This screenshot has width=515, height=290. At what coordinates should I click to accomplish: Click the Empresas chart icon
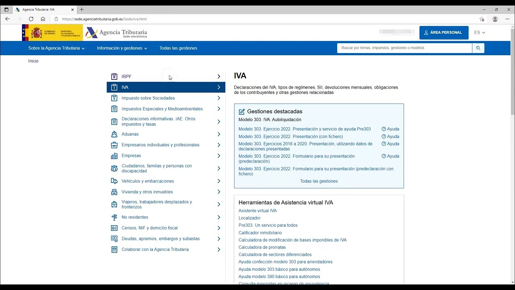point(114,156)
